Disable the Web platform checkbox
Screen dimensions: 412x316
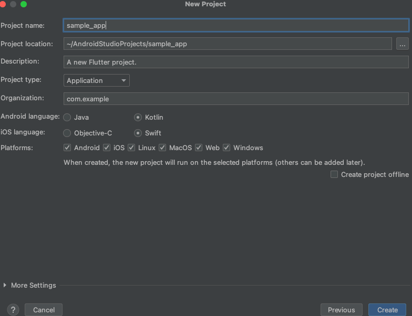[x=199, y=148]
